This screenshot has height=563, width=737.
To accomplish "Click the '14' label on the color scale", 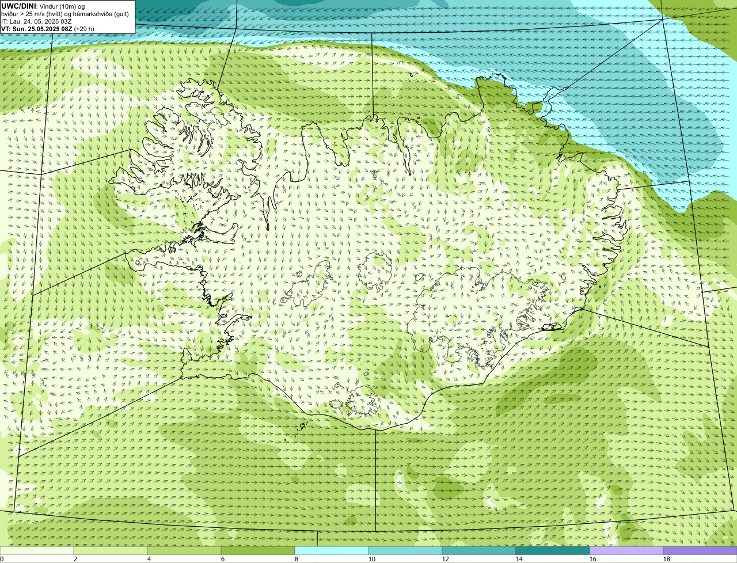I will 519,559.
